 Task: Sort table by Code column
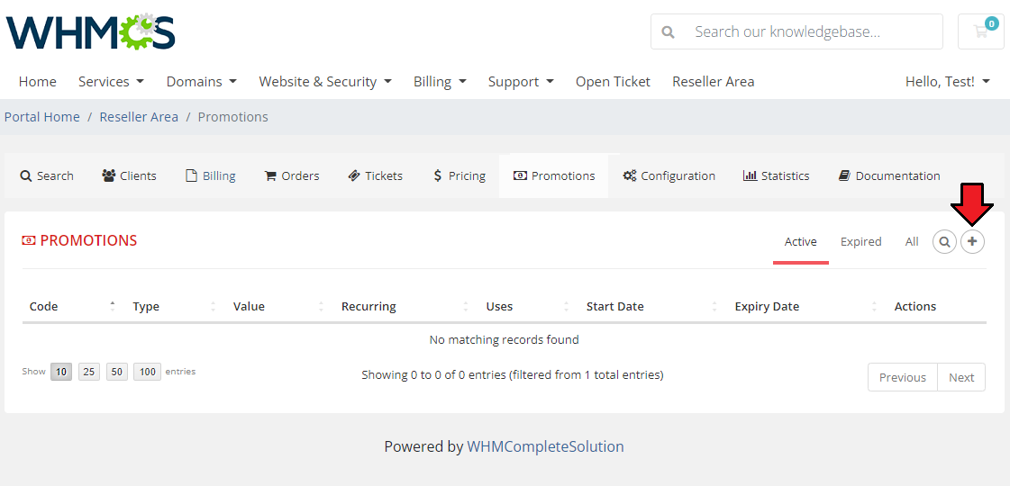[x=73, y=306]
